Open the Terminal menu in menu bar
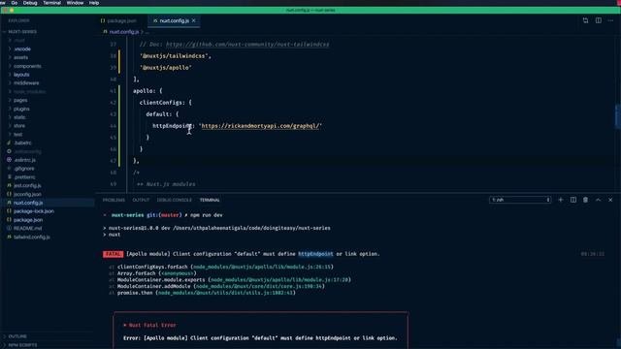 pyautogui.click(x=51, y=3)
